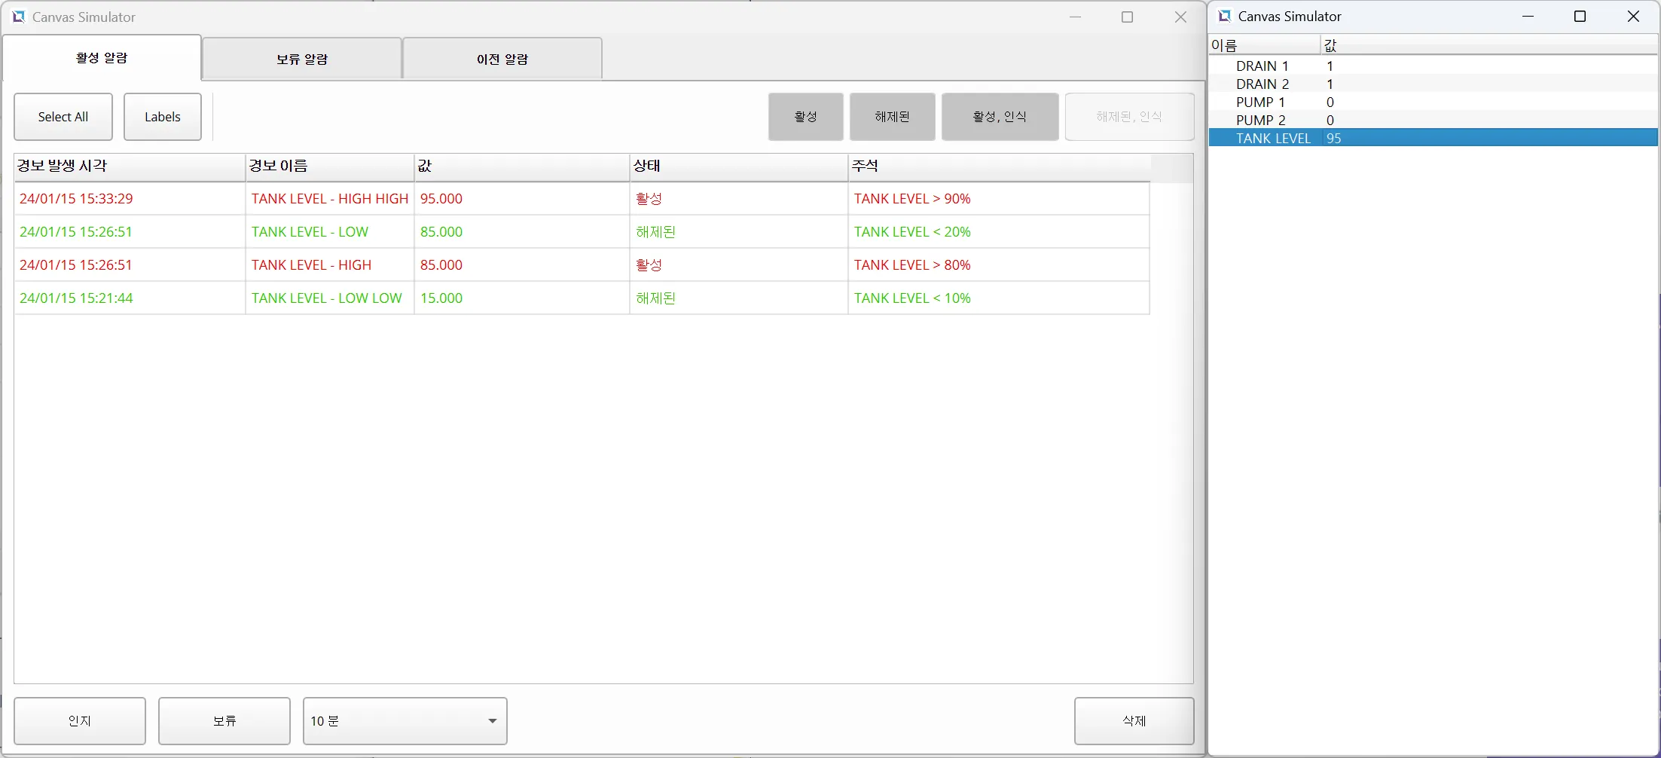Sort by 경보 발생 시각 column header

tap(129, 167)
